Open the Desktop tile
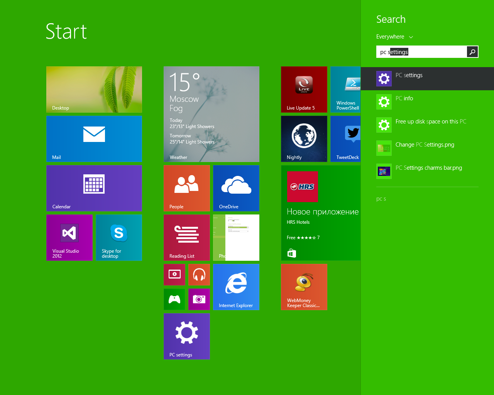494x395 pixels. [94, 89]
